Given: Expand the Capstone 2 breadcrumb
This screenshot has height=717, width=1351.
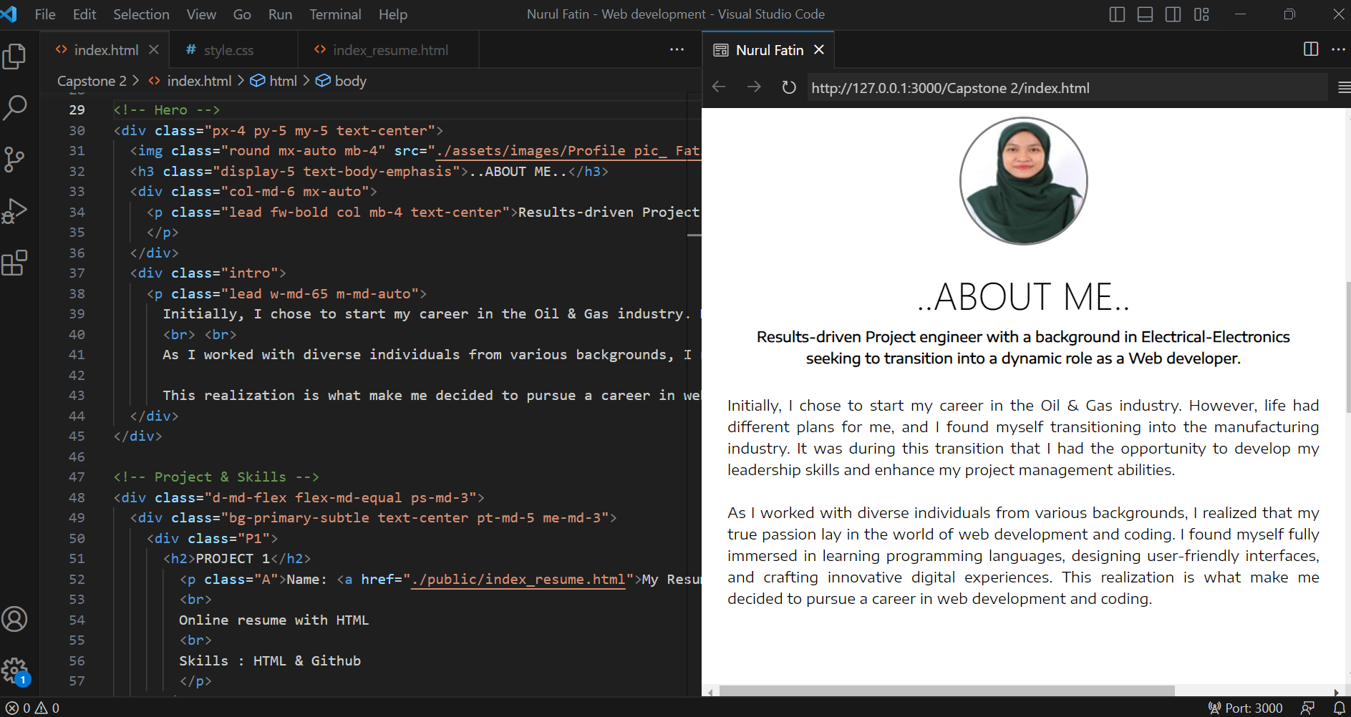Looking at the screenshot, I should [x=92, y=81].
